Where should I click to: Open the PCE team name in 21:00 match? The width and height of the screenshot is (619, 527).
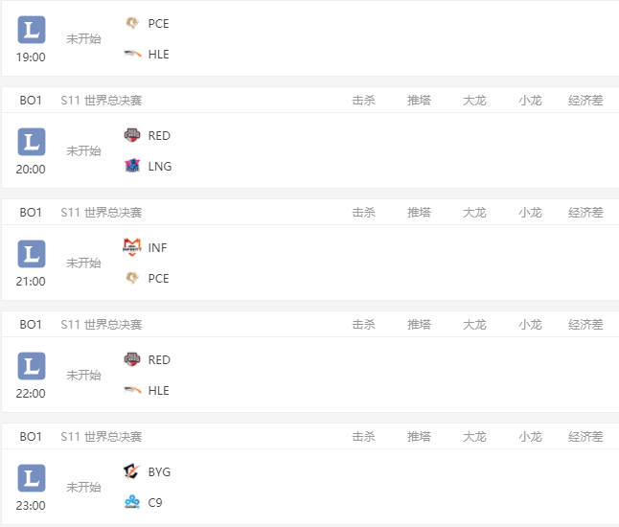click(158, 278)
